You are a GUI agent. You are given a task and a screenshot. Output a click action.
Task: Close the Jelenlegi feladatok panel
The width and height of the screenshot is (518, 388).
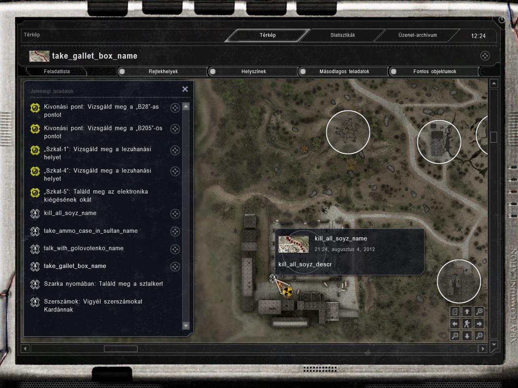[185, 89]
